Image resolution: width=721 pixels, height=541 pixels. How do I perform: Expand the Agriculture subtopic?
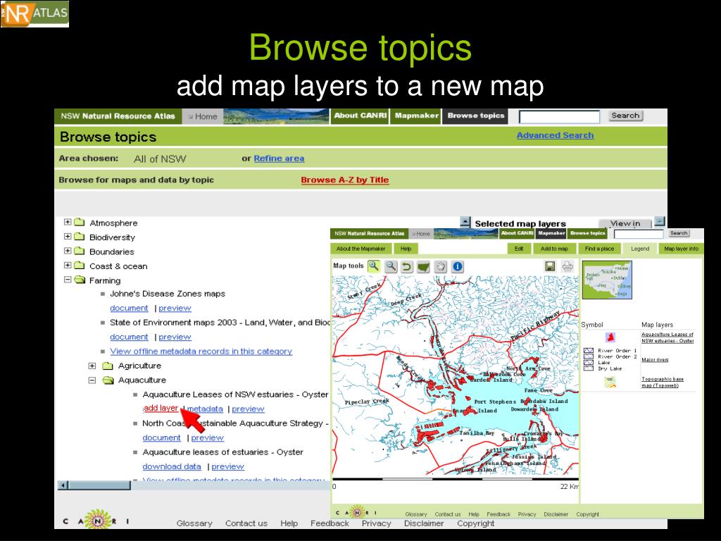pos(92,366)
